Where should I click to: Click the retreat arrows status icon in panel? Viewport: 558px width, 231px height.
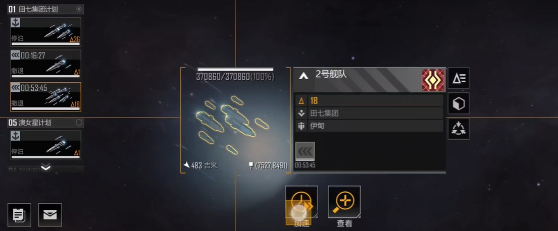coord(305,152)
